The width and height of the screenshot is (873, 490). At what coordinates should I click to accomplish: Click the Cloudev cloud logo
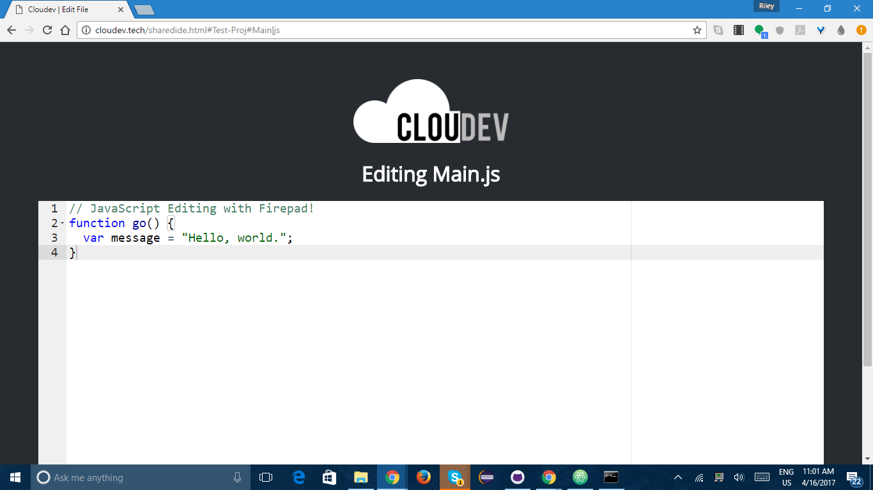[x=431, y=111]
